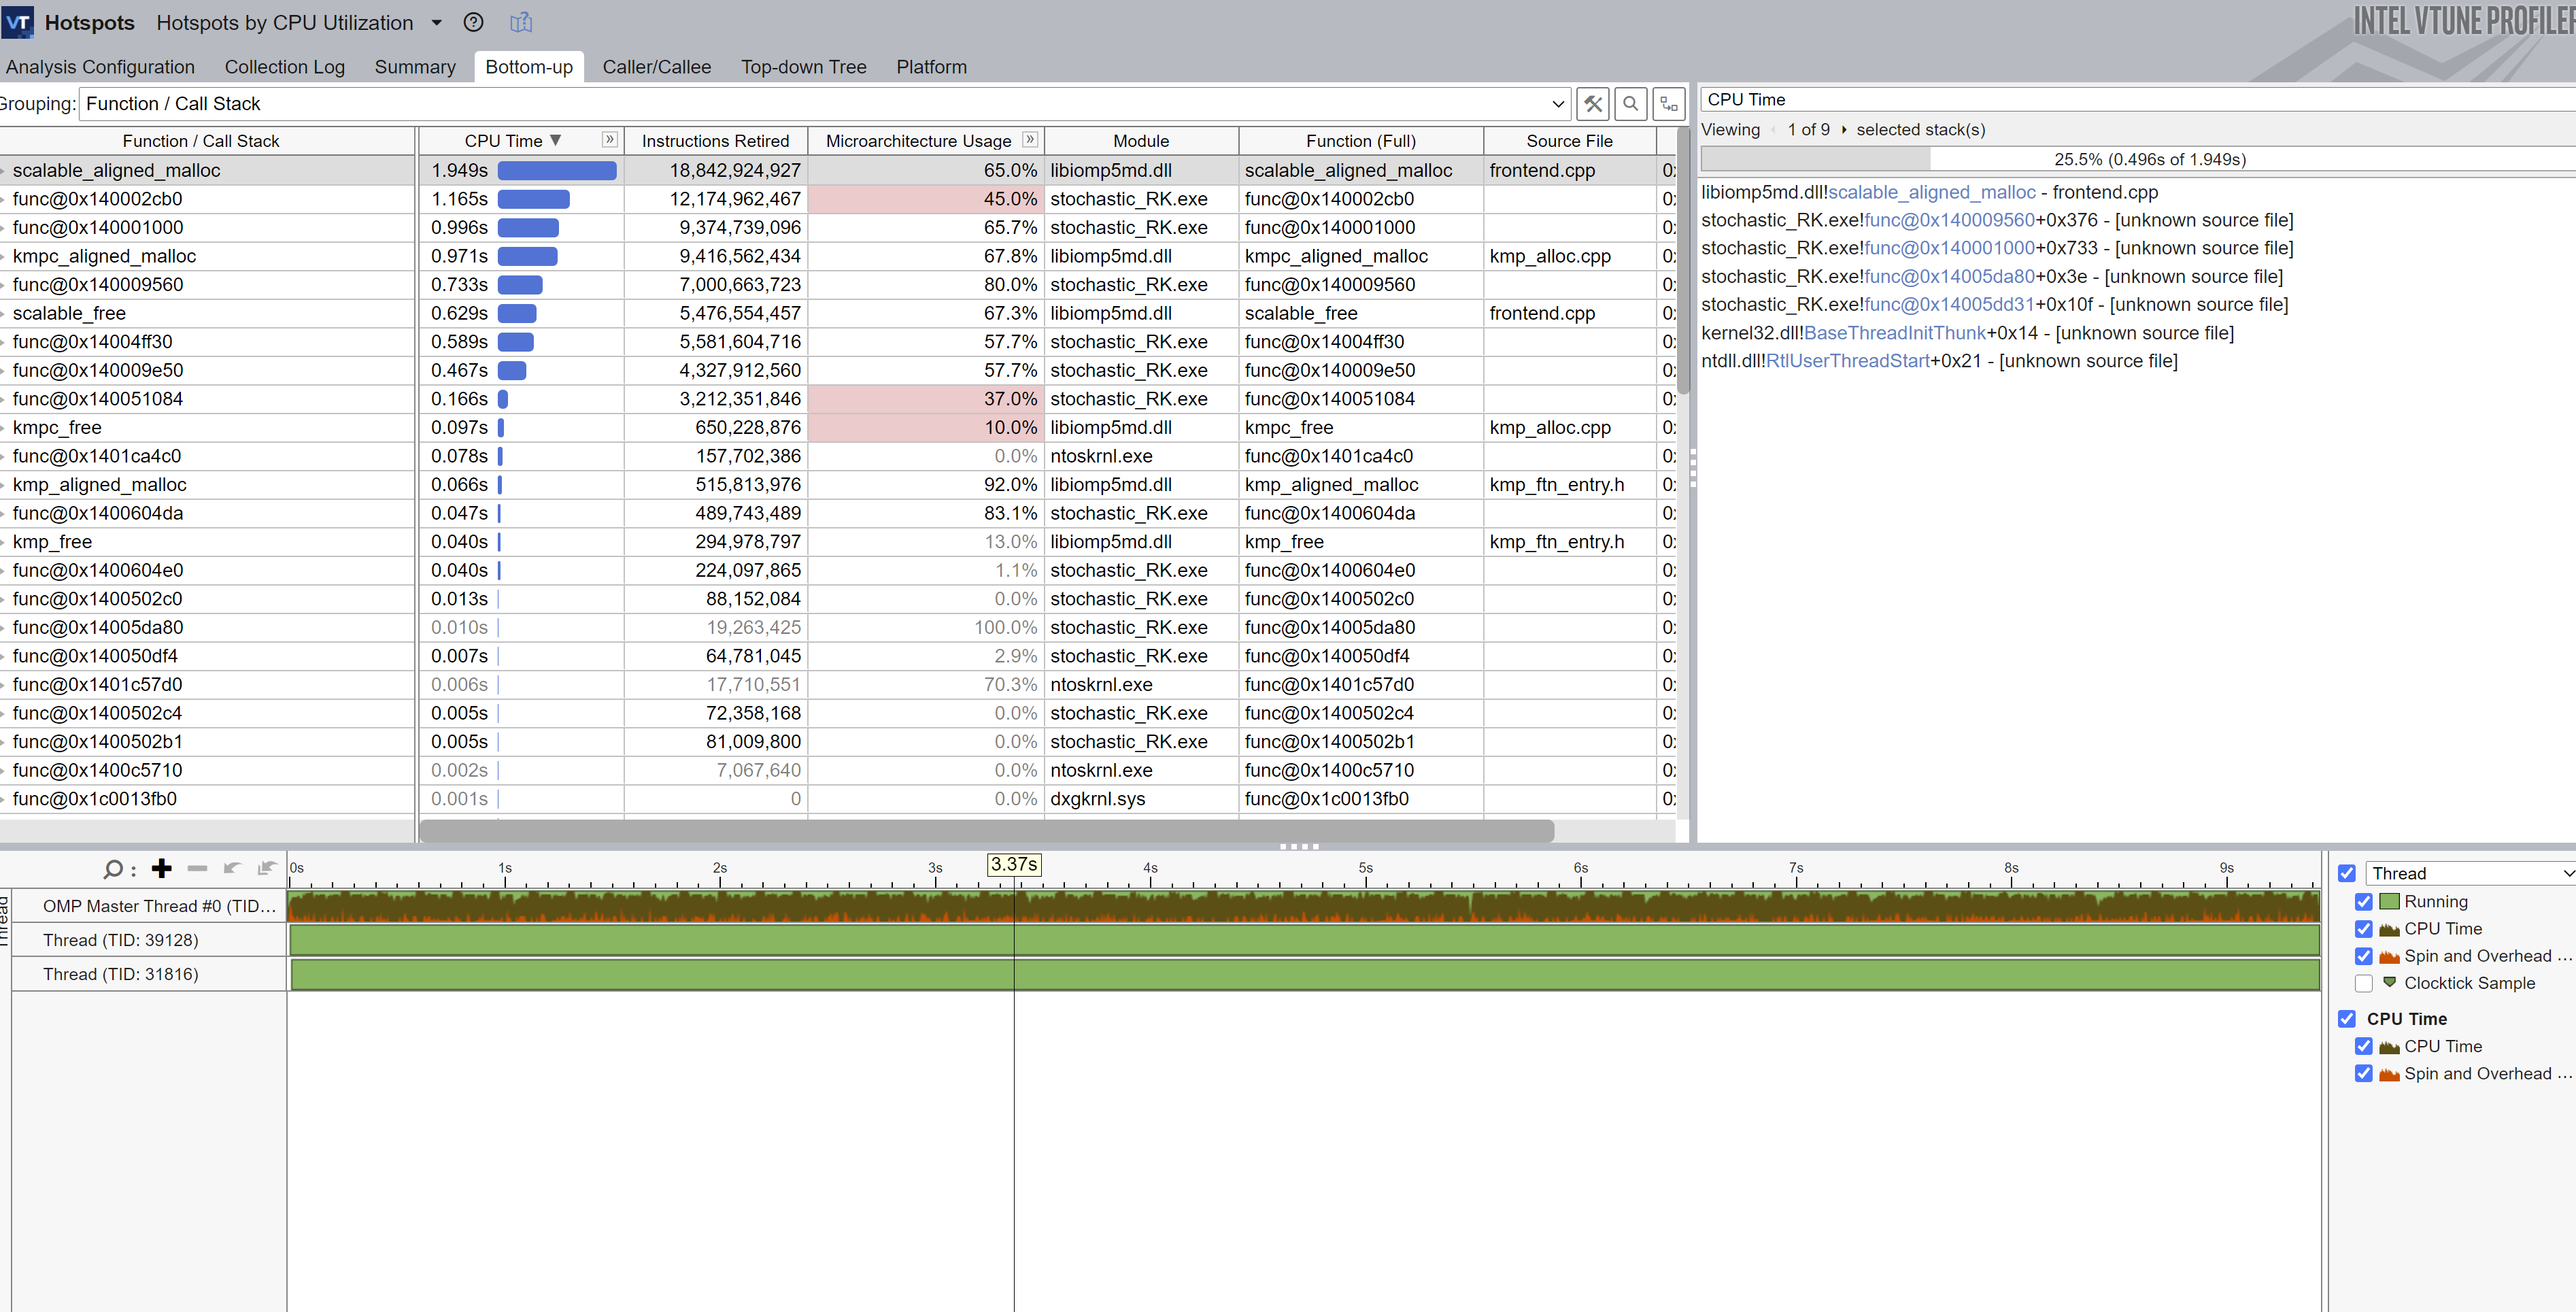This screenshot has width=2576, height=1312.
Task: Expand the CPU Time column group
Action: pyautogui.click(x=609, y=140)
